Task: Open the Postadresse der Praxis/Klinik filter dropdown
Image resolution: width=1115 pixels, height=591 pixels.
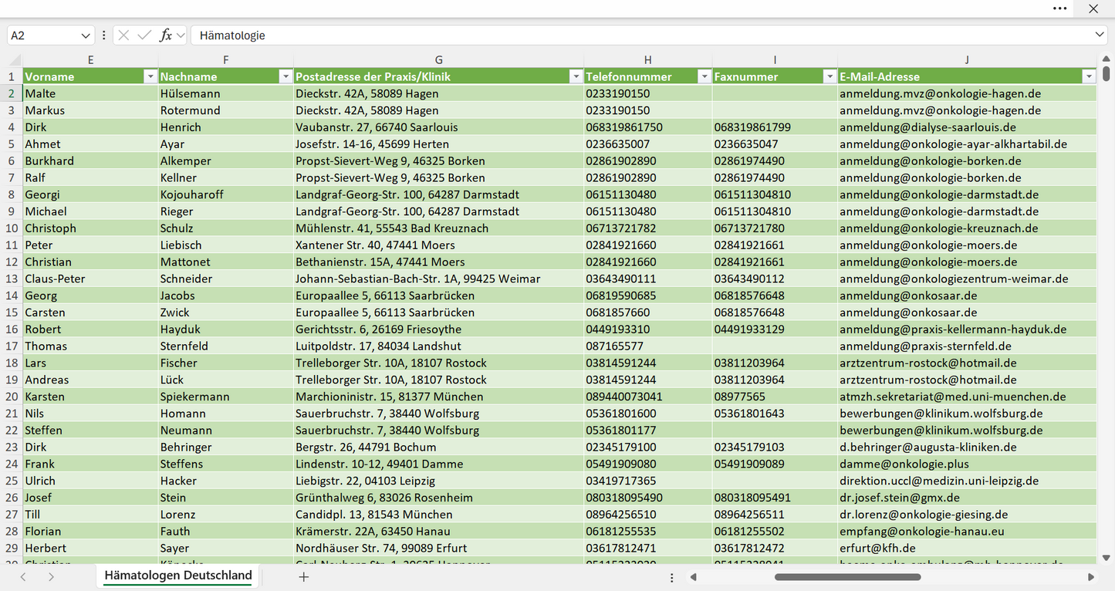Action: click(576, 76)
